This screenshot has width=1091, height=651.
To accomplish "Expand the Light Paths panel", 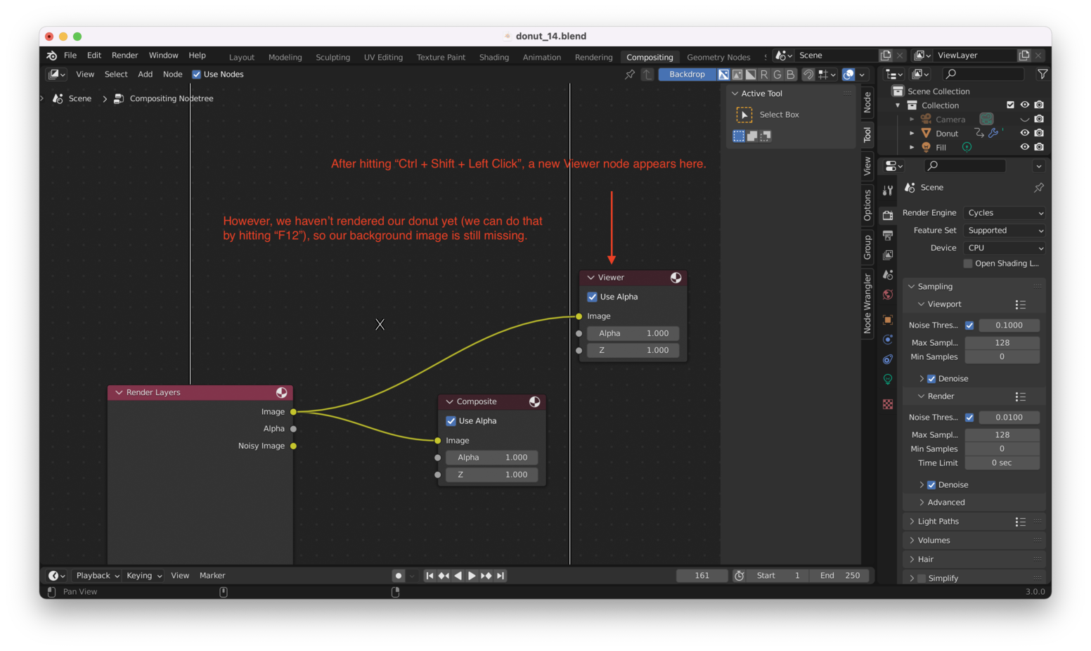I will tap(938, 522).
